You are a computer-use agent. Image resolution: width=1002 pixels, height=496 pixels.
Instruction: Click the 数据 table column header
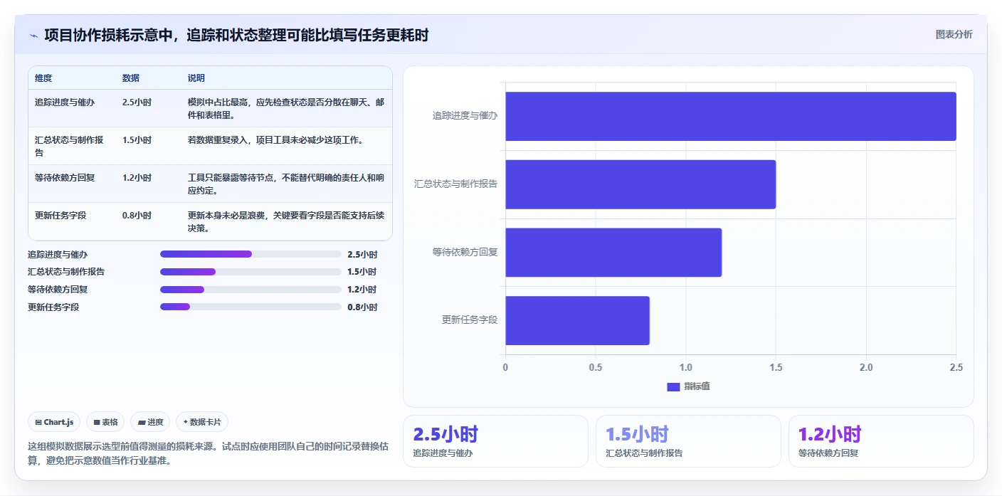point(131,78)
